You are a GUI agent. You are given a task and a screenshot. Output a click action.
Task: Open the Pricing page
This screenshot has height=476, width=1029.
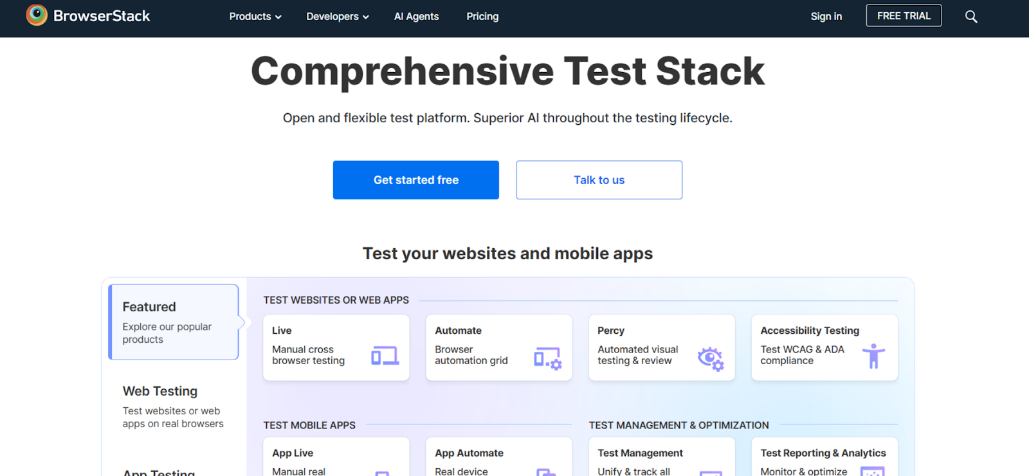pyautogui.click(x=482, y=17)
